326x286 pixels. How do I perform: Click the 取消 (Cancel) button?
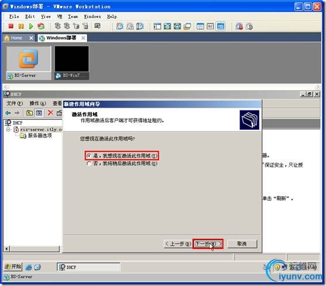coord(242,244)
